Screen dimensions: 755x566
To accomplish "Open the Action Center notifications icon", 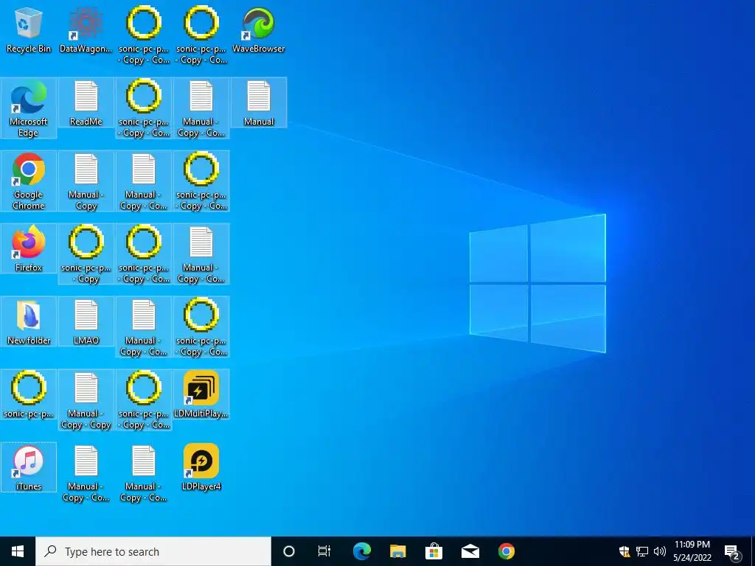I will coord(732,553).
